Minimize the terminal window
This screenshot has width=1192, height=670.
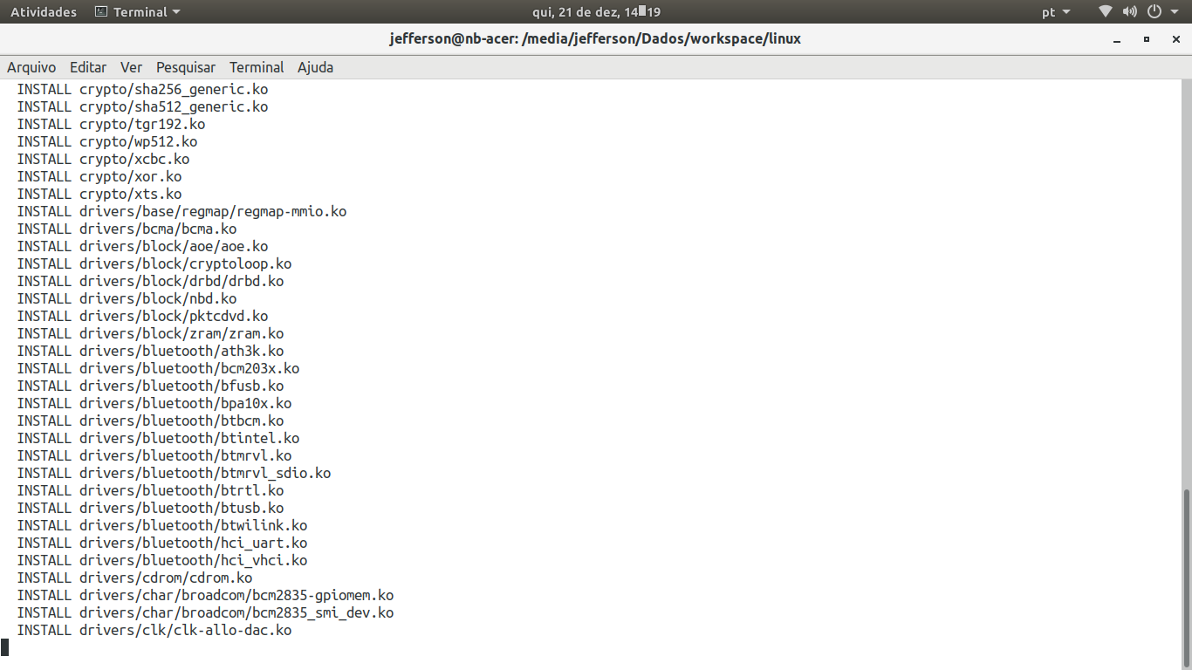(x=1117, y=39)
